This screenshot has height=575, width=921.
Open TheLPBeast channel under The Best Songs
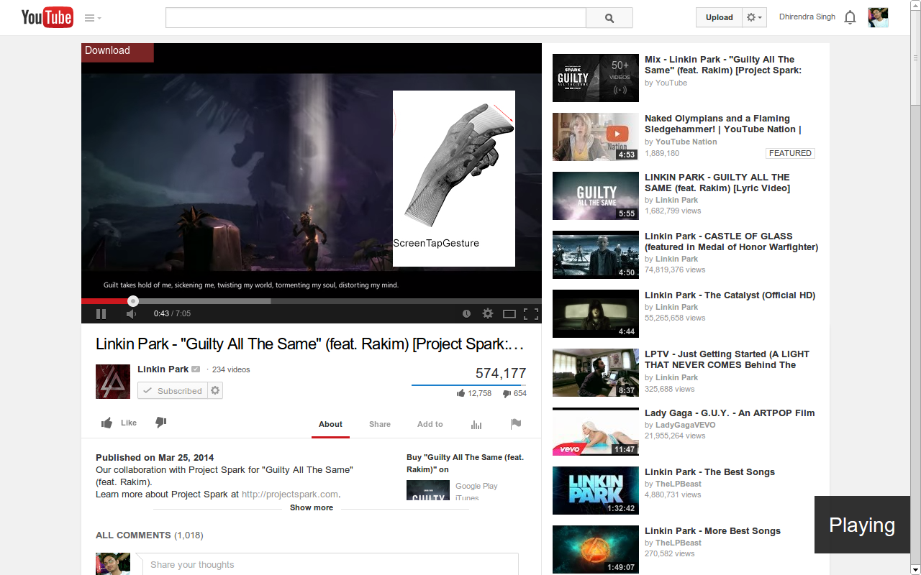(678, 484)
